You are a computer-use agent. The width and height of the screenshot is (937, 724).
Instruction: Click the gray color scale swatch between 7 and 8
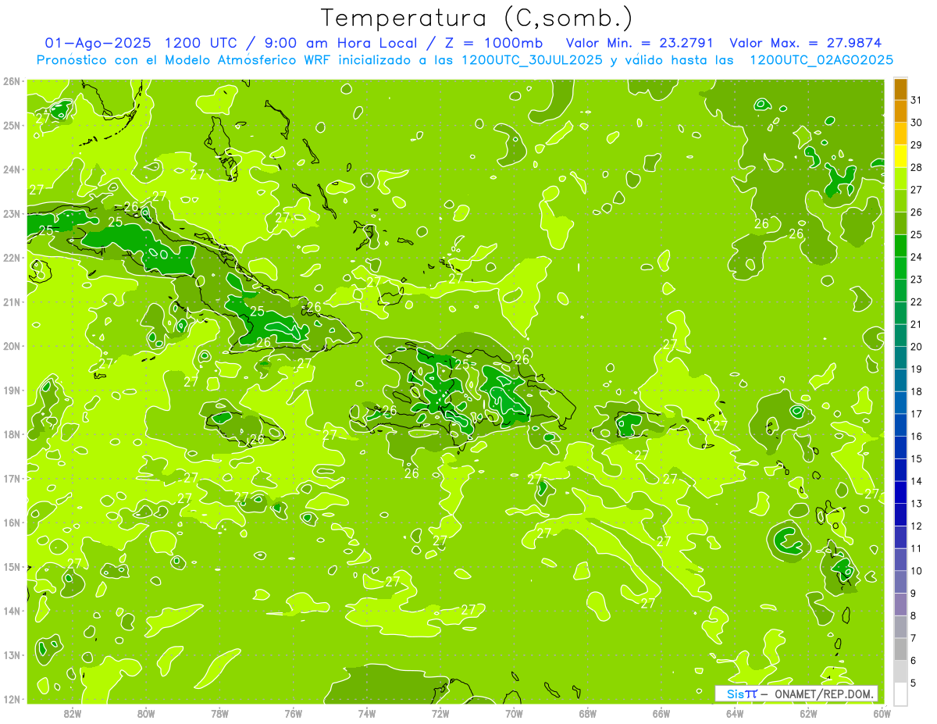coord(900,626)
